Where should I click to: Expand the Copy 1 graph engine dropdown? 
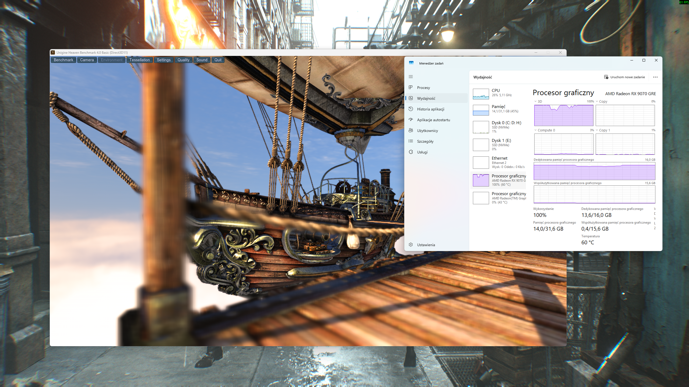tap(597, 130)
